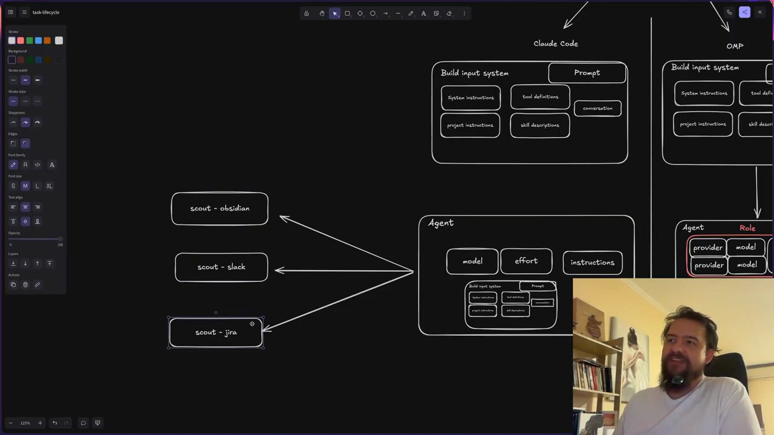774x435 pixels.
Task: Open the stroke color picker swatch
Action: pyautogui.click(x=59, y=40)
